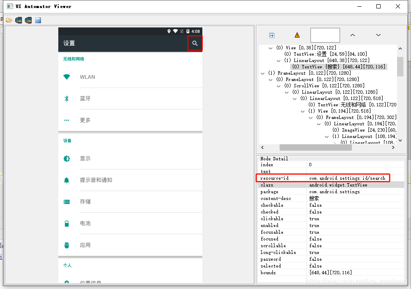Click the 设置 title in the phone header
This screenshot has width=411, height=289.
click(69, 43)
